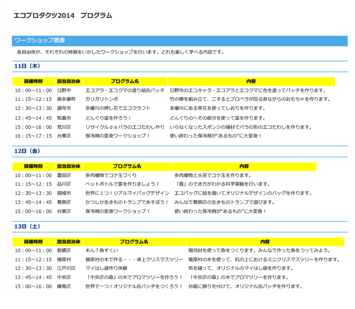Select 檜原村の木で作る・・・卓上クリスマスツリー program name
This screenshot has width=355, height=309.
tap(134, 260)
